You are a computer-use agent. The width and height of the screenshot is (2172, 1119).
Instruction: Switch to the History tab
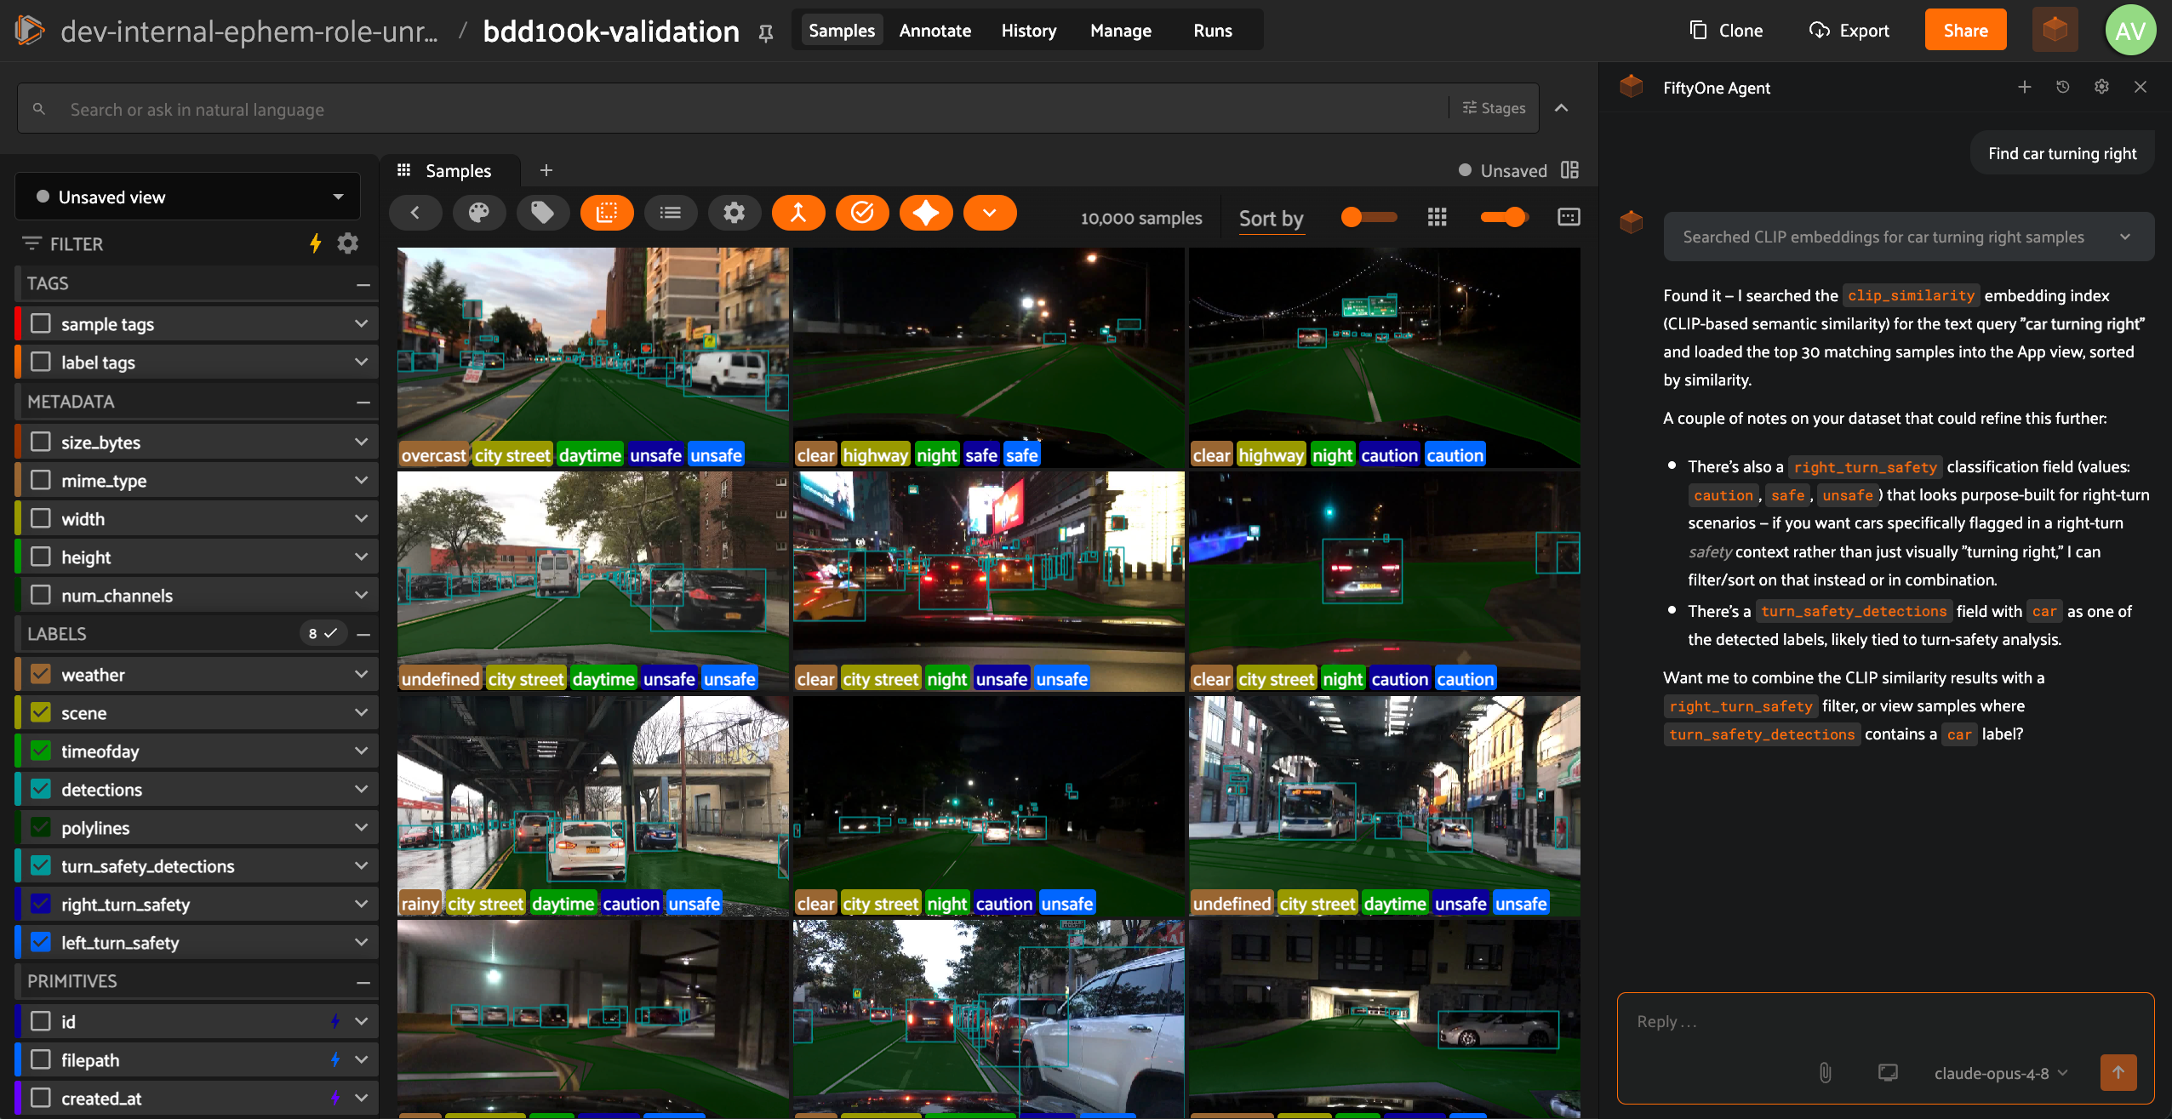[x=1029, y=31]
